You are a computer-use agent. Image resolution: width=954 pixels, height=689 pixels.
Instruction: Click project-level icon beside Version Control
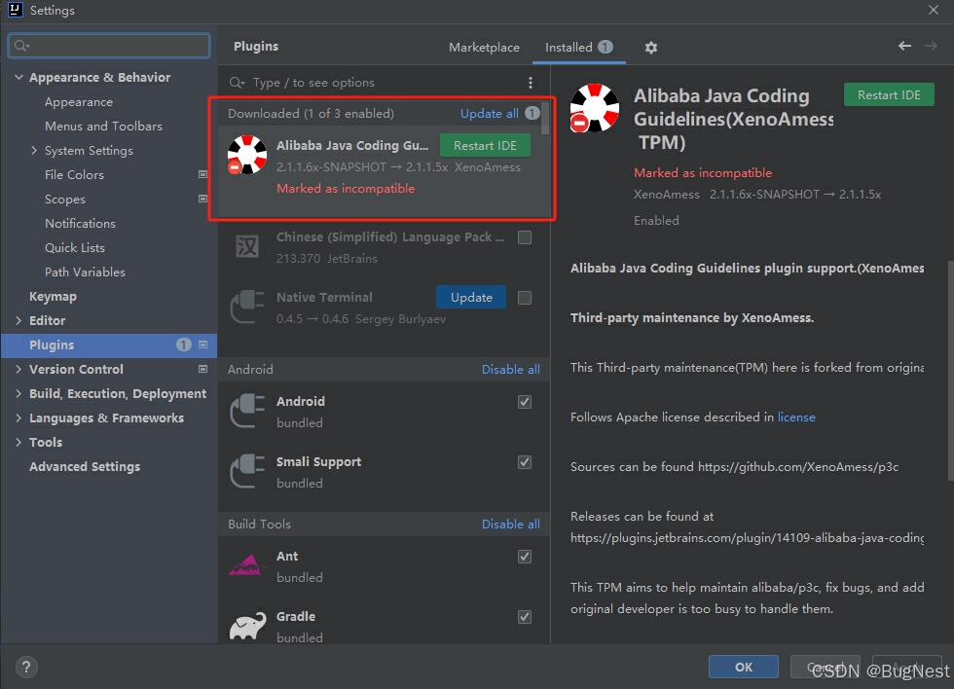pos(202,369)
